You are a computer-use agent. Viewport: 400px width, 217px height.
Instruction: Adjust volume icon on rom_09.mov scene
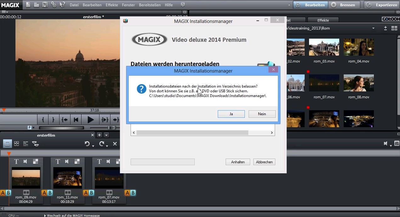click(25, 161)
